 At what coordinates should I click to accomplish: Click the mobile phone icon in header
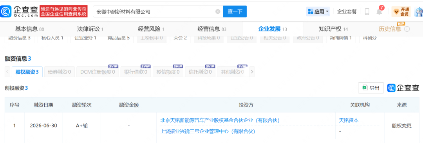(367, 12)
